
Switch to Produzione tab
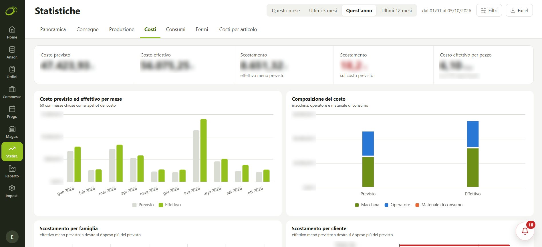pyautogui.click(x=122, y=29)
